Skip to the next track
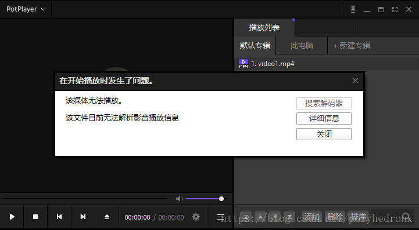Screen dimensions: 419x230 coord(83,217)
